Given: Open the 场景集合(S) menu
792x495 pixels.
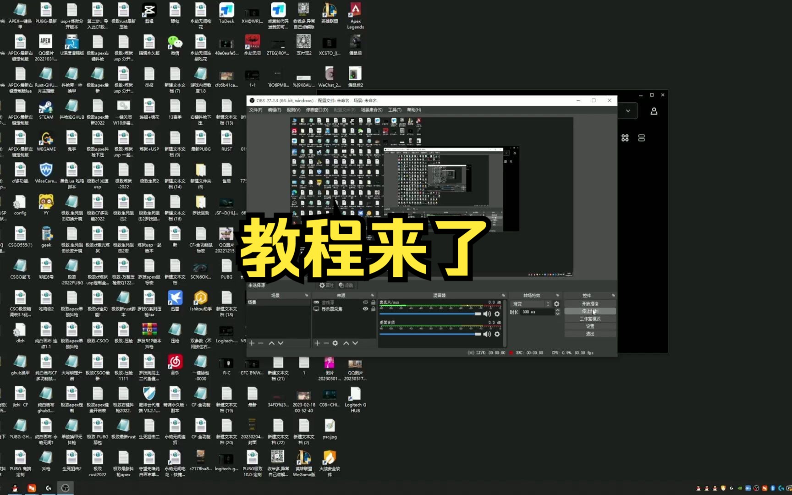Looking at the screenshot, I should [x=371, y=110].
